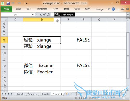Click cell D9 containing 经验：xiange
Viewport: 130px width, 101px height.
tap(42, 46)
